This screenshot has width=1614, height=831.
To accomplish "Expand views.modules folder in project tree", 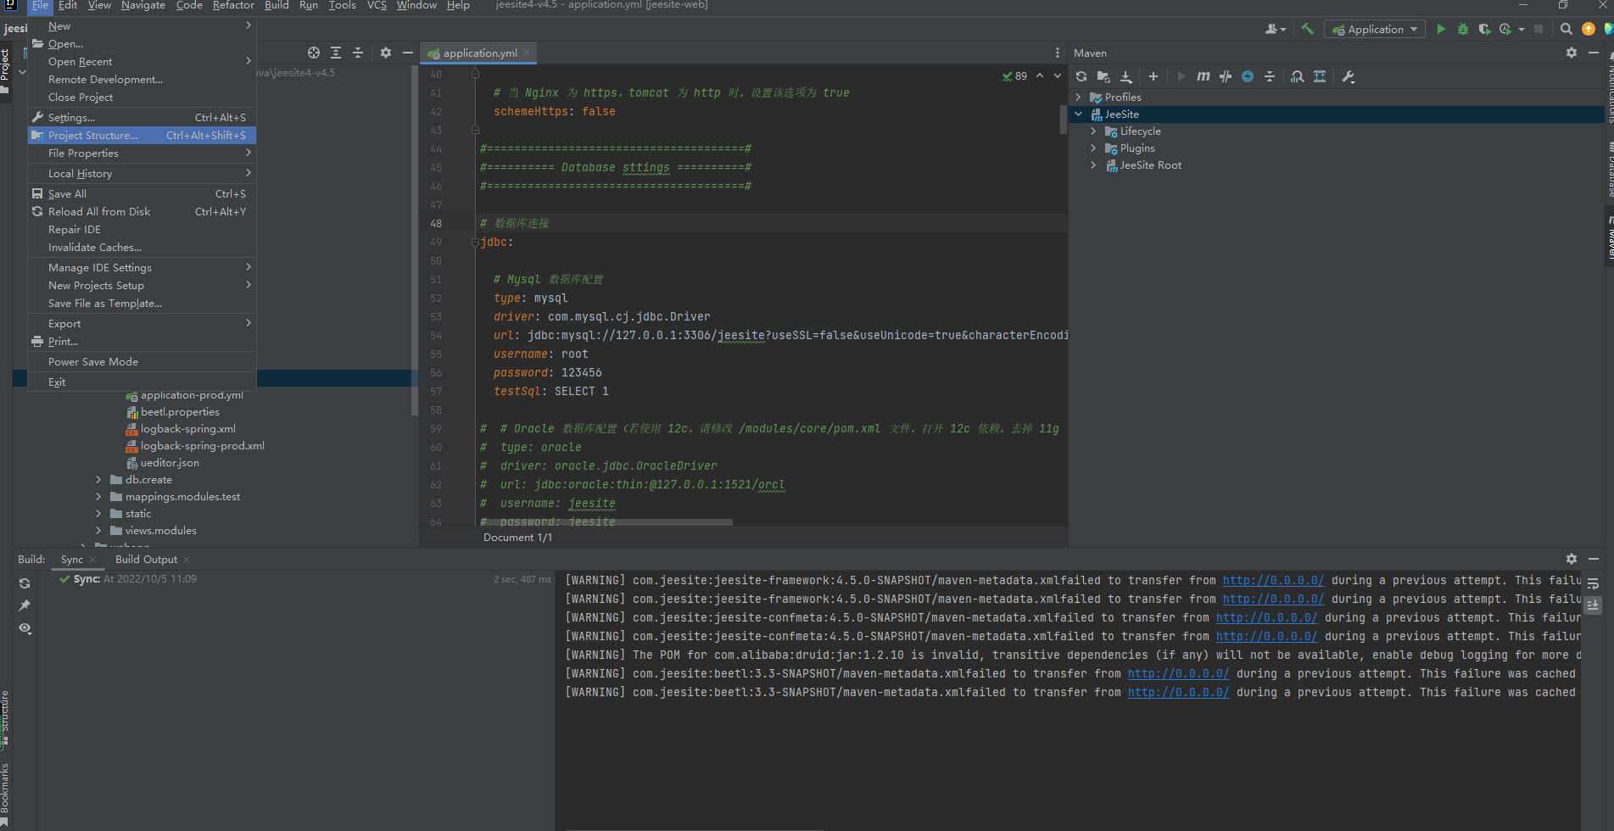I will click(98, 531).
